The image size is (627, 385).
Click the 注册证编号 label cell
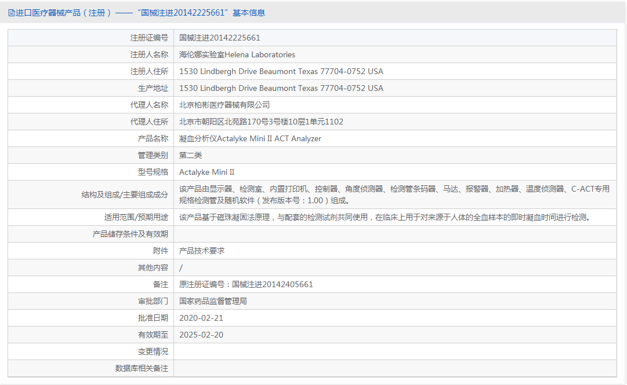(149, 38)
